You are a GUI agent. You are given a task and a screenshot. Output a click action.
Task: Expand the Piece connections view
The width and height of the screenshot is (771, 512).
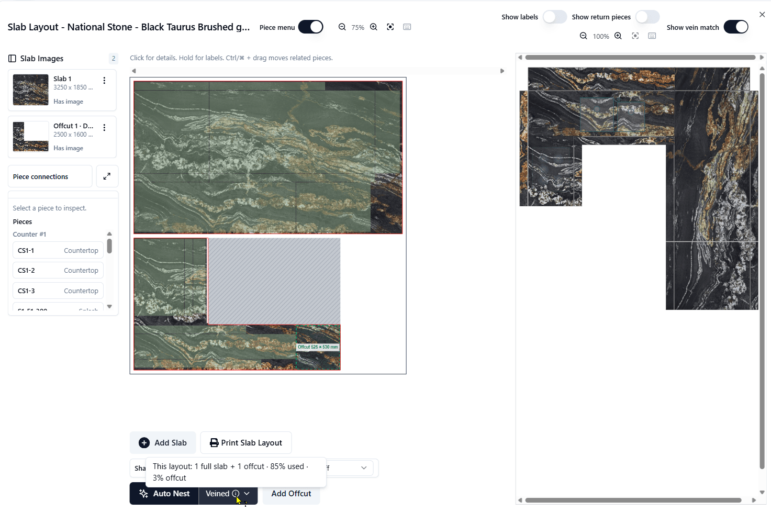point(107,176)
